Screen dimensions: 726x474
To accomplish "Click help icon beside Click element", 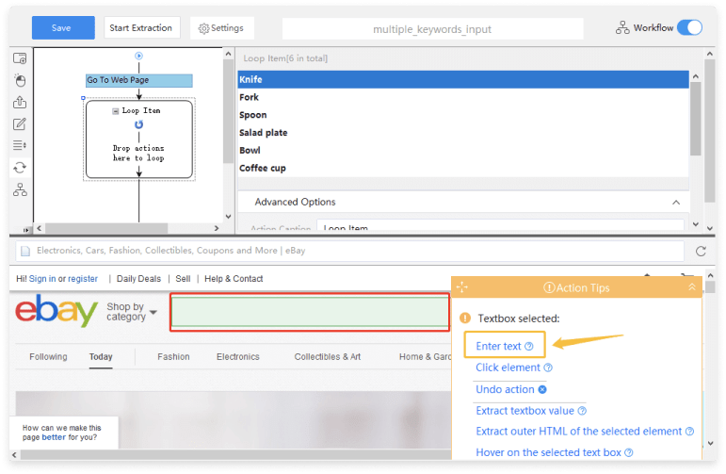I will tap(548, 368).
